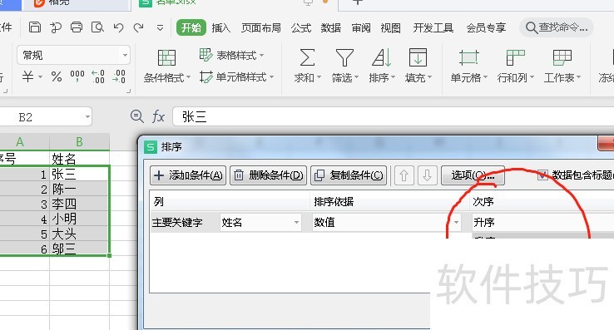
Task: Open the 开发工具 tab
Action: pos(433,27)
